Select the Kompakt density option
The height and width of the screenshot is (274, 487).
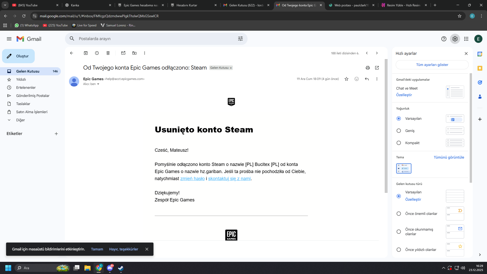(x=399, y=143)
